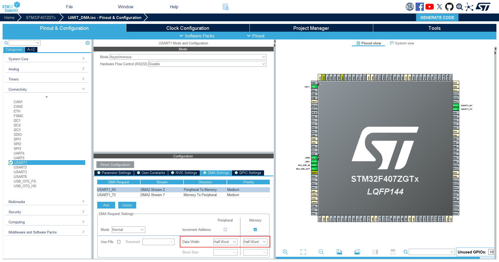Click the pin search magnifier icon
The height and width of the screenshot is (262, 499).
pos(405,252)
